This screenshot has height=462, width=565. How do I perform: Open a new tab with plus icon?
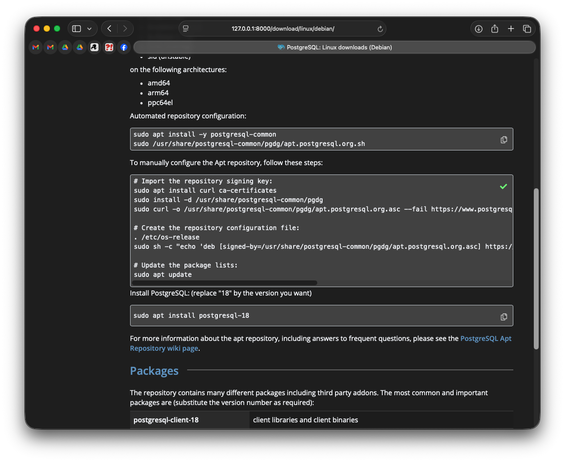[511, 29]
